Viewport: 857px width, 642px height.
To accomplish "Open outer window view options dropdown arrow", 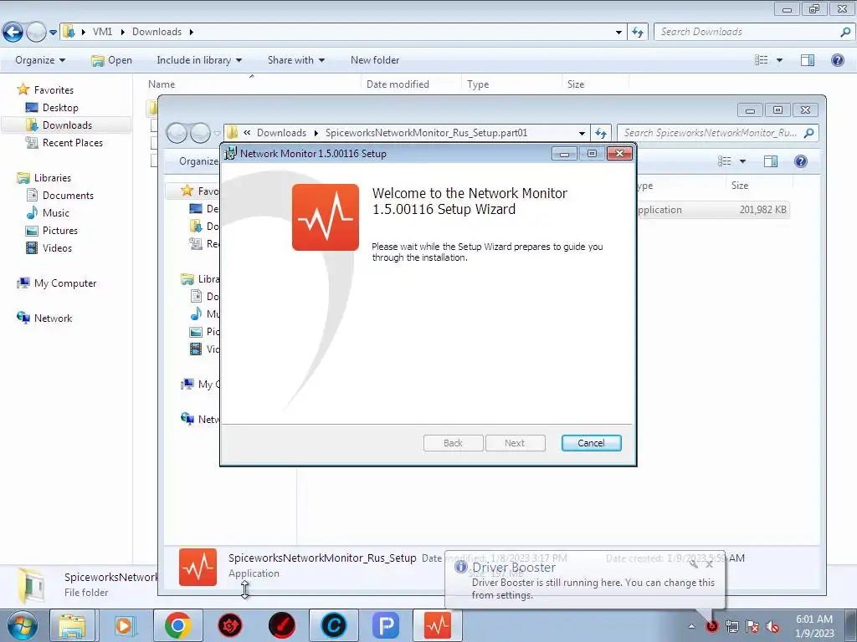I will point(779,60).
